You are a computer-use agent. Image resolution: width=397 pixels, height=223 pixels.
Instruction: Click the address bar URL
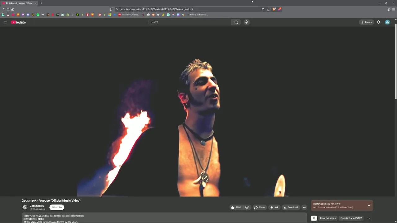[157, 9]
